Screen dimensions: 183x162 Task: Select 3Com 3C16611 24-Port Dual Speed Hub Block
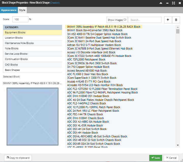tap(94, 41)
